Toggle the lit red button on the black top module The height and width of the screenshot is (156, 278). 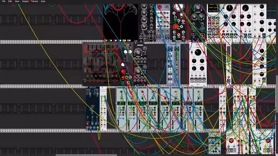tap(175, 26)
